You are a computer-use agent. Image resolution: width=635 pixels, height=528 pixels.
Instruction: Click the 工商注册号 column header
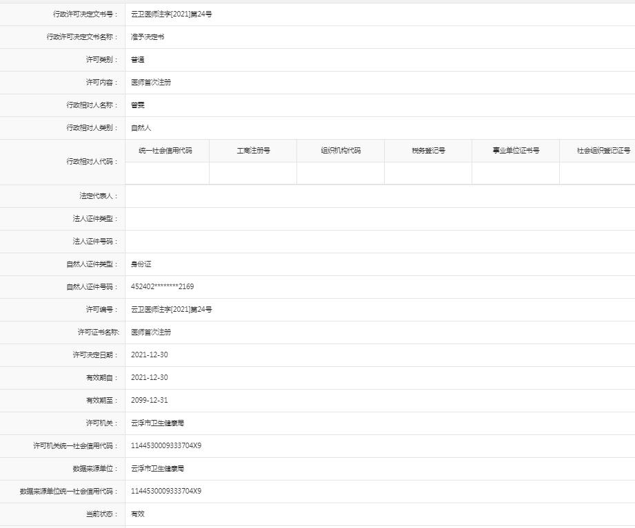(x=252, y=150)
